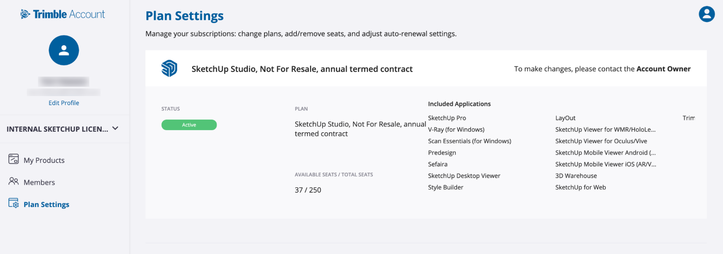Click the Included Applications heading
Screen dimensions: 723x254
[459, 104]
